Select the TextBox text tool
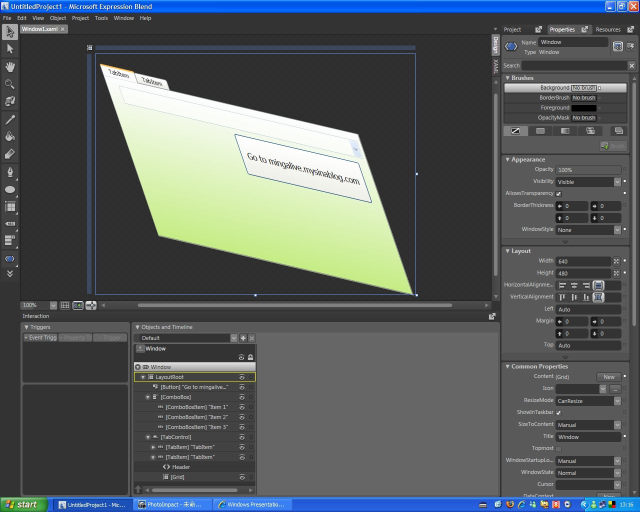This screenshot has height=512, width=640. (x=10, y=223)
